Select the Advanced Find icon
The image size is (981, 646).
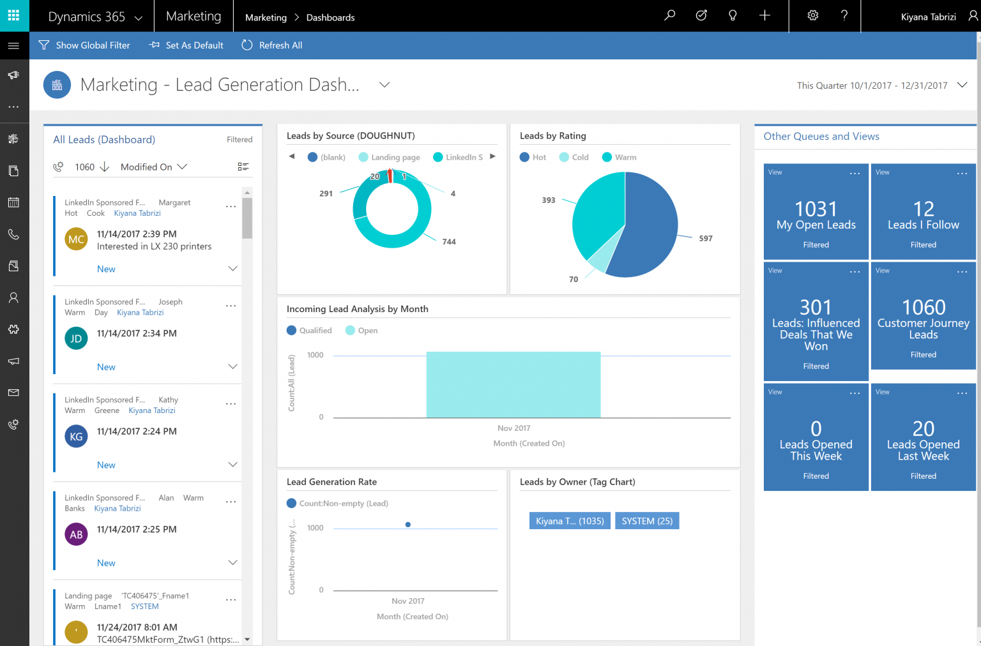click(x=701, y=16)
